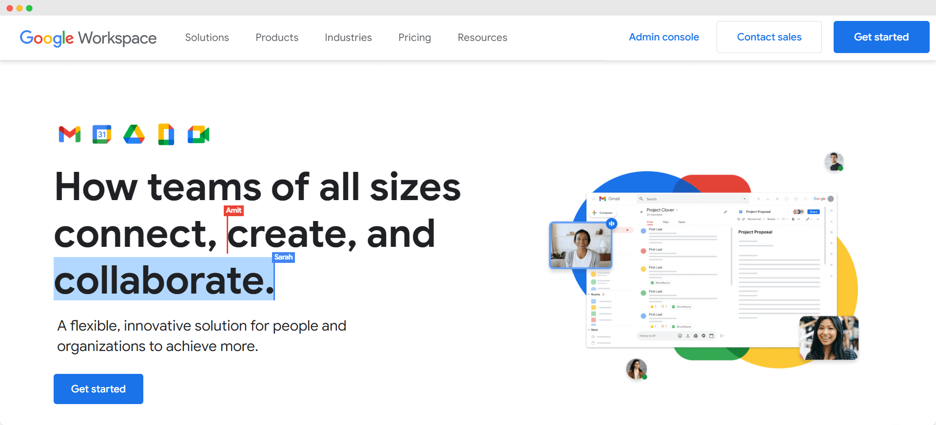Open the Industries menu
936x425 pixels.
point(348,37)
